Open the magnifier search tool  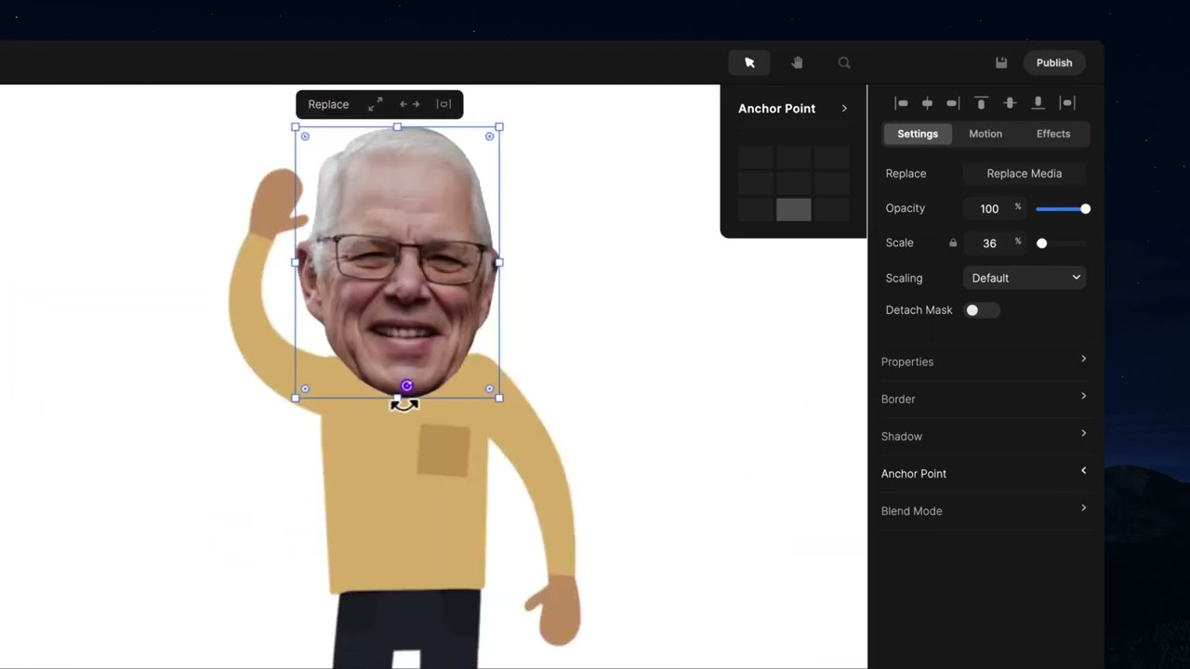click(844, 62)
